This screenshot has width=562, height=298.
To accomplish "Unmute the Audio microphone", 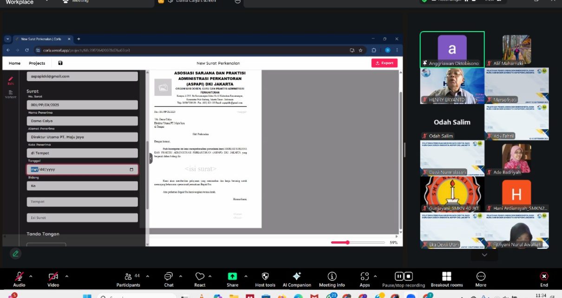I will coord(19,276).
